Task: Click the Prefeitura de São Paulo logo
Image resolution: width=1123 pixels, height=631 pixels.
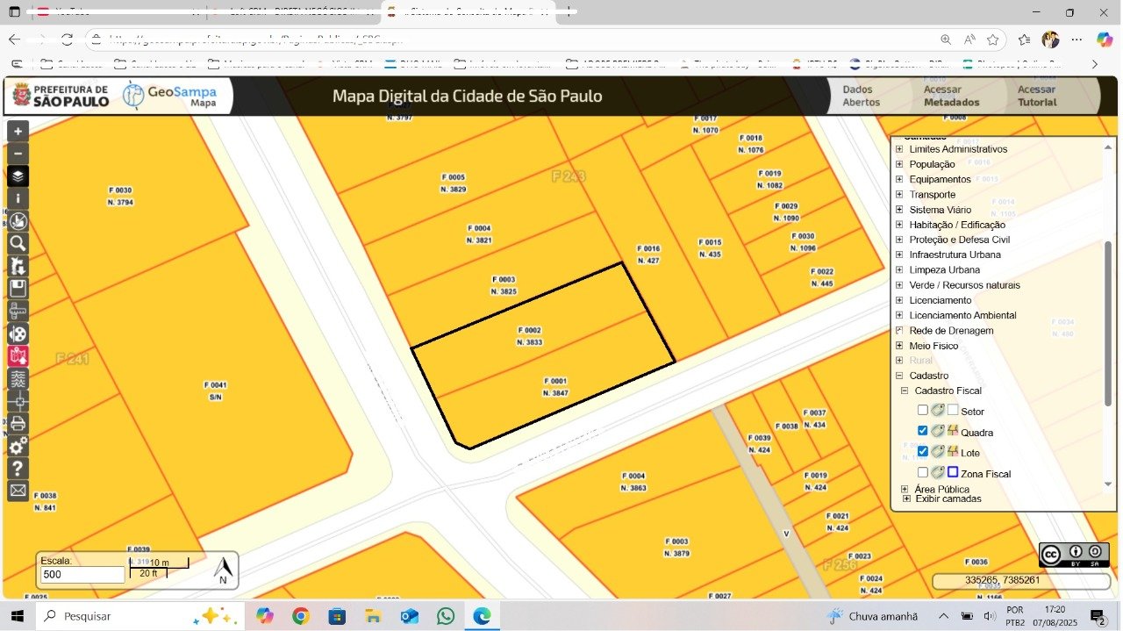Action: pos(59,96)
